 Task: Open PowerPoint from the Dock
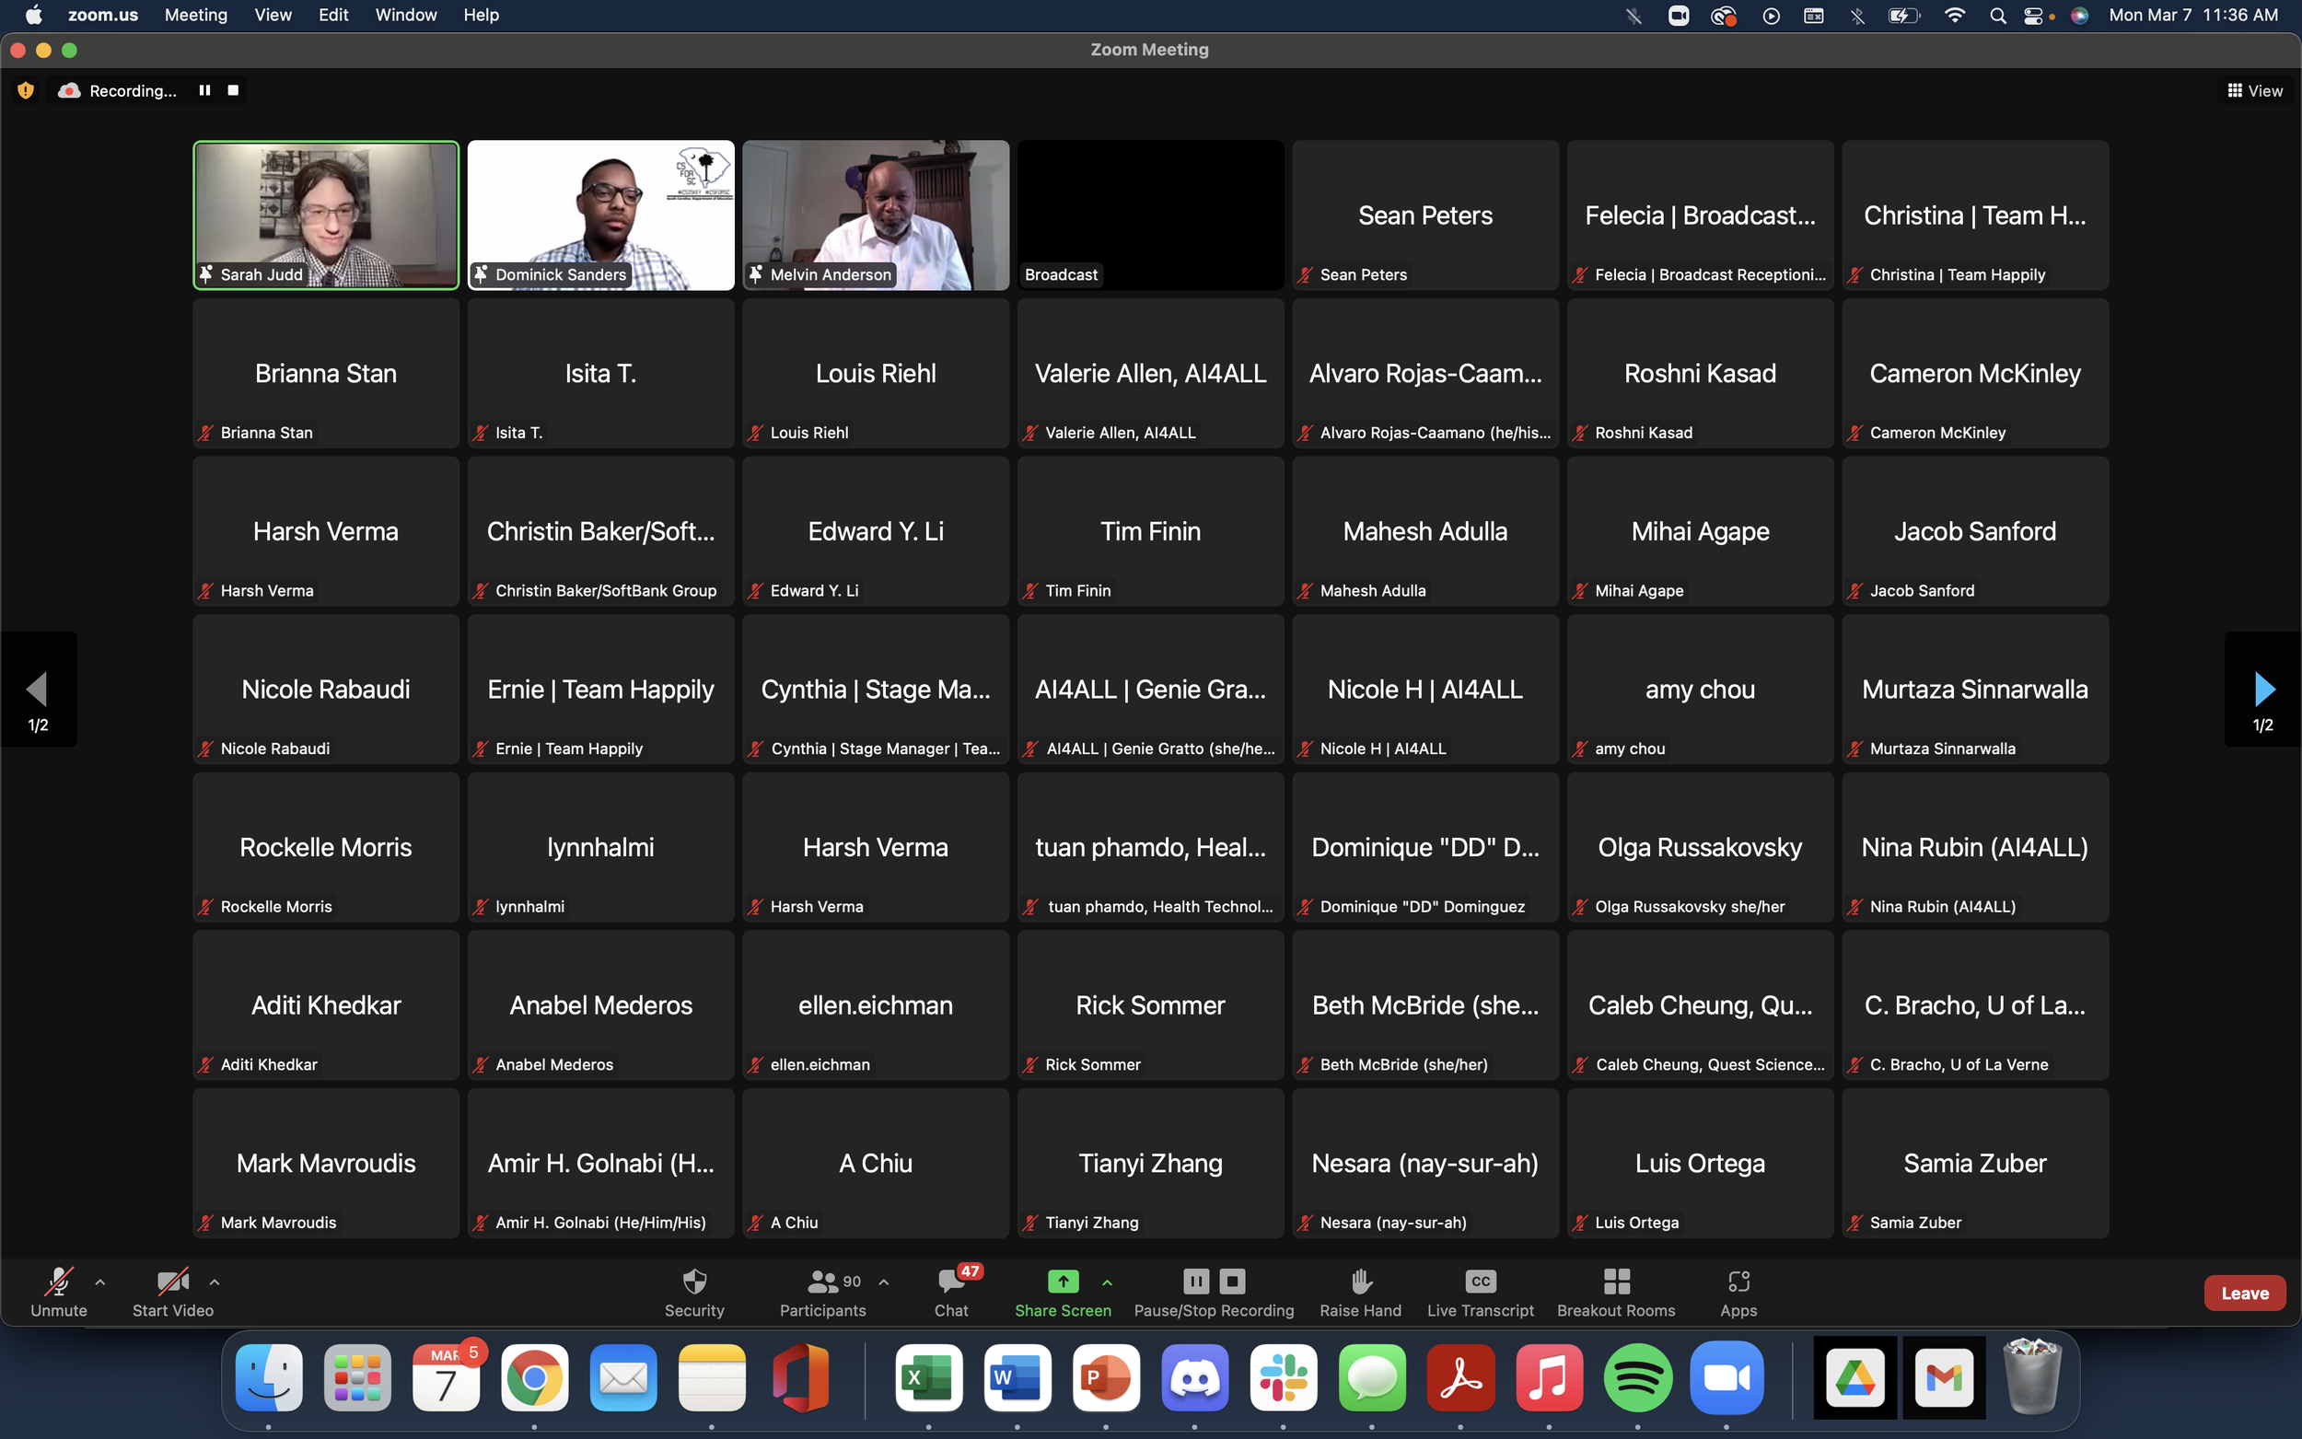tap(1106, 1377)
